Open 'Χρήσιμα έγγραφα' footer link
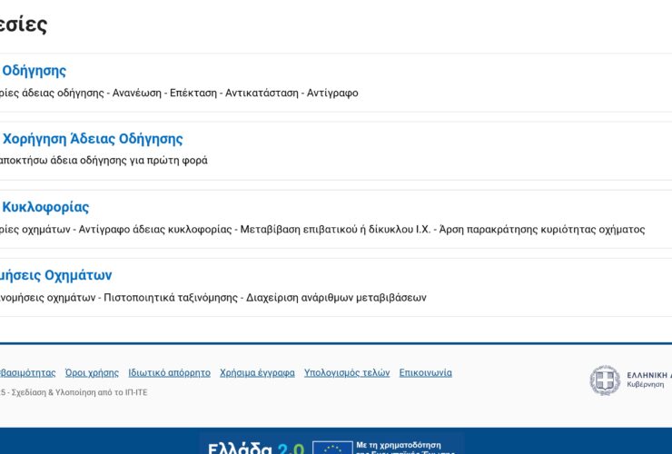The width and height of the screenshot is (672, 454). tap(257, 373)
